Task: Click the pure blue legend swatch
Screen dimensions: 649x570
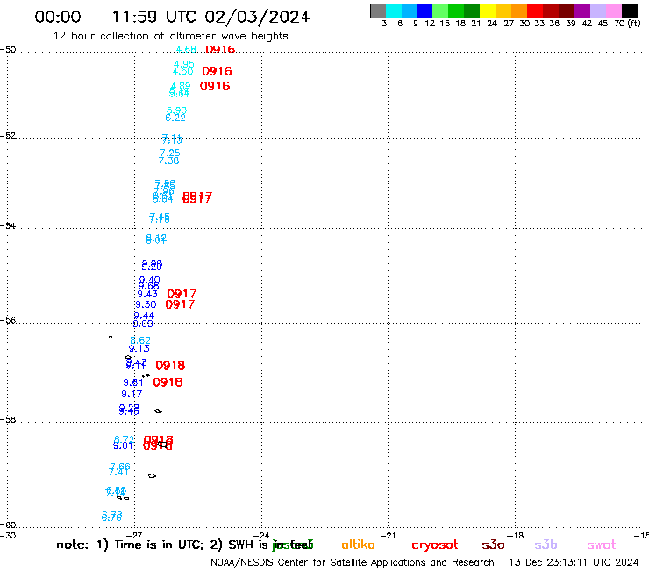Action: 424,11
